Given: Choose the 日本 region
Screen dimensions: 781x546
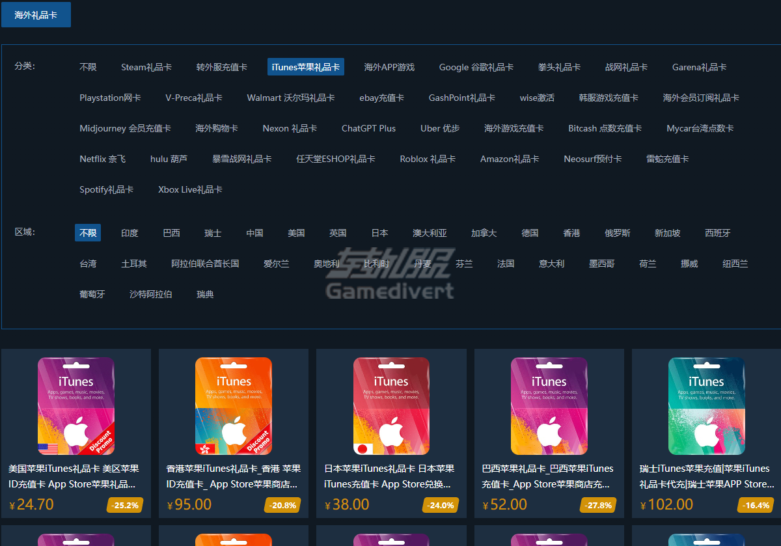Looking at the screenshot, I should point(379,233).
